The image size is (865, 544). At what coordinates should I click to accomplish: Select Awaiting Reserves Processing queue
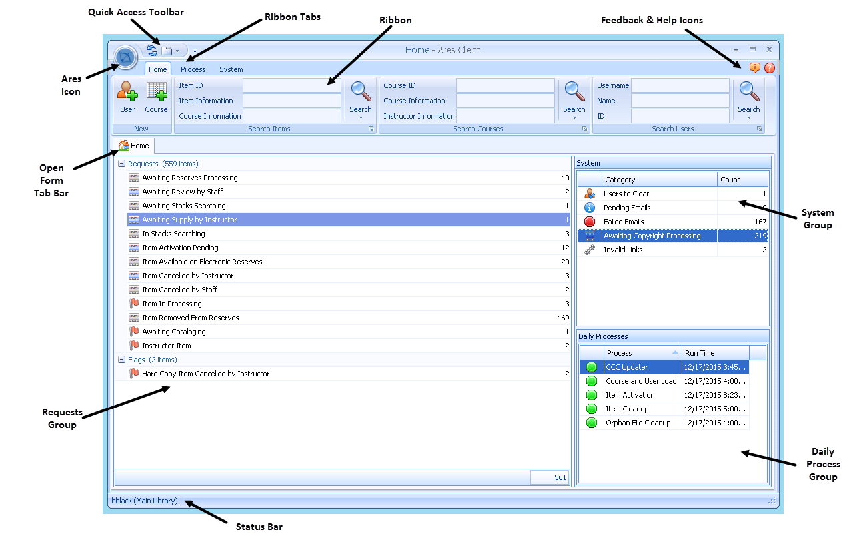190,178
